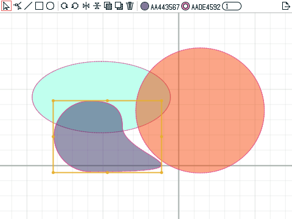Select the Rectangle shape tool
This screenshot has width=292, height=219.
(x=39, y=6)
